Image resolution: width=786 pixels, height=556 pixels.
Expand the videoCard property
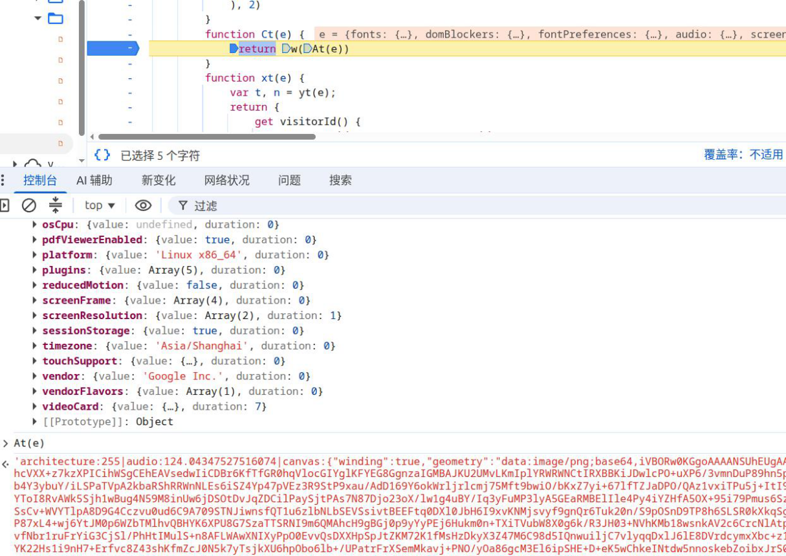34,406
